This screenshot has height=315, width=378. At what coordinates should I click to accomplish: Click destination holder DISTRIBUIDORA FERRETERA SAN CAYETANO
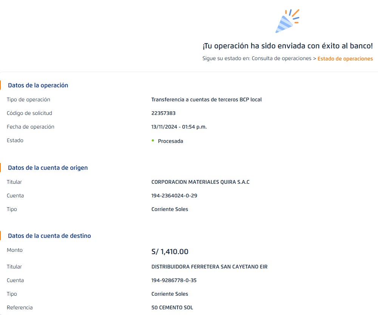click(209, 267)
